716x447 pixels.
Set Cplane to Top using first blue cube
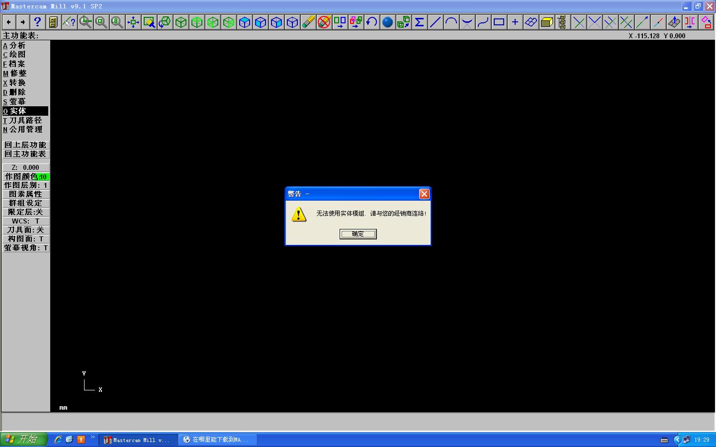(245, 22)
